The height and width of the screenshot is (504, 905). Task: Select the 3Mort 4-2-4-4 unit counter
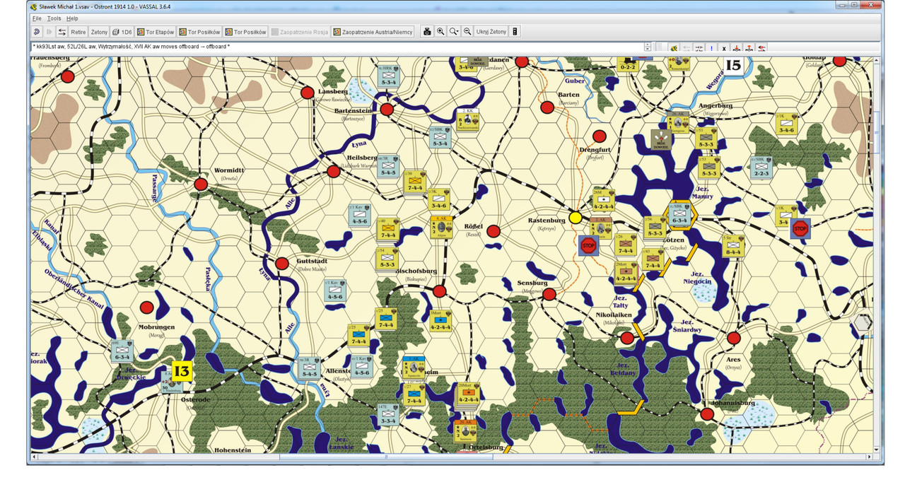440,320
